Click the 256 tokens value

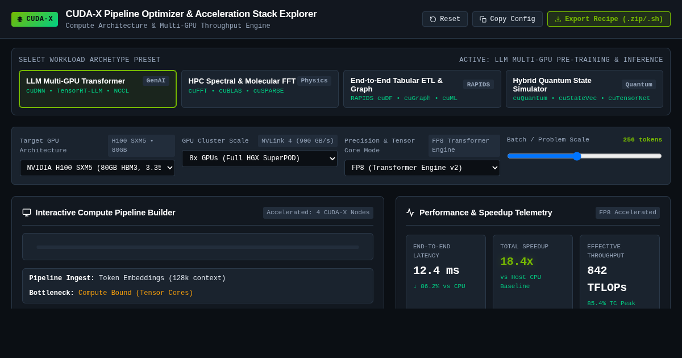pos(642,140)
